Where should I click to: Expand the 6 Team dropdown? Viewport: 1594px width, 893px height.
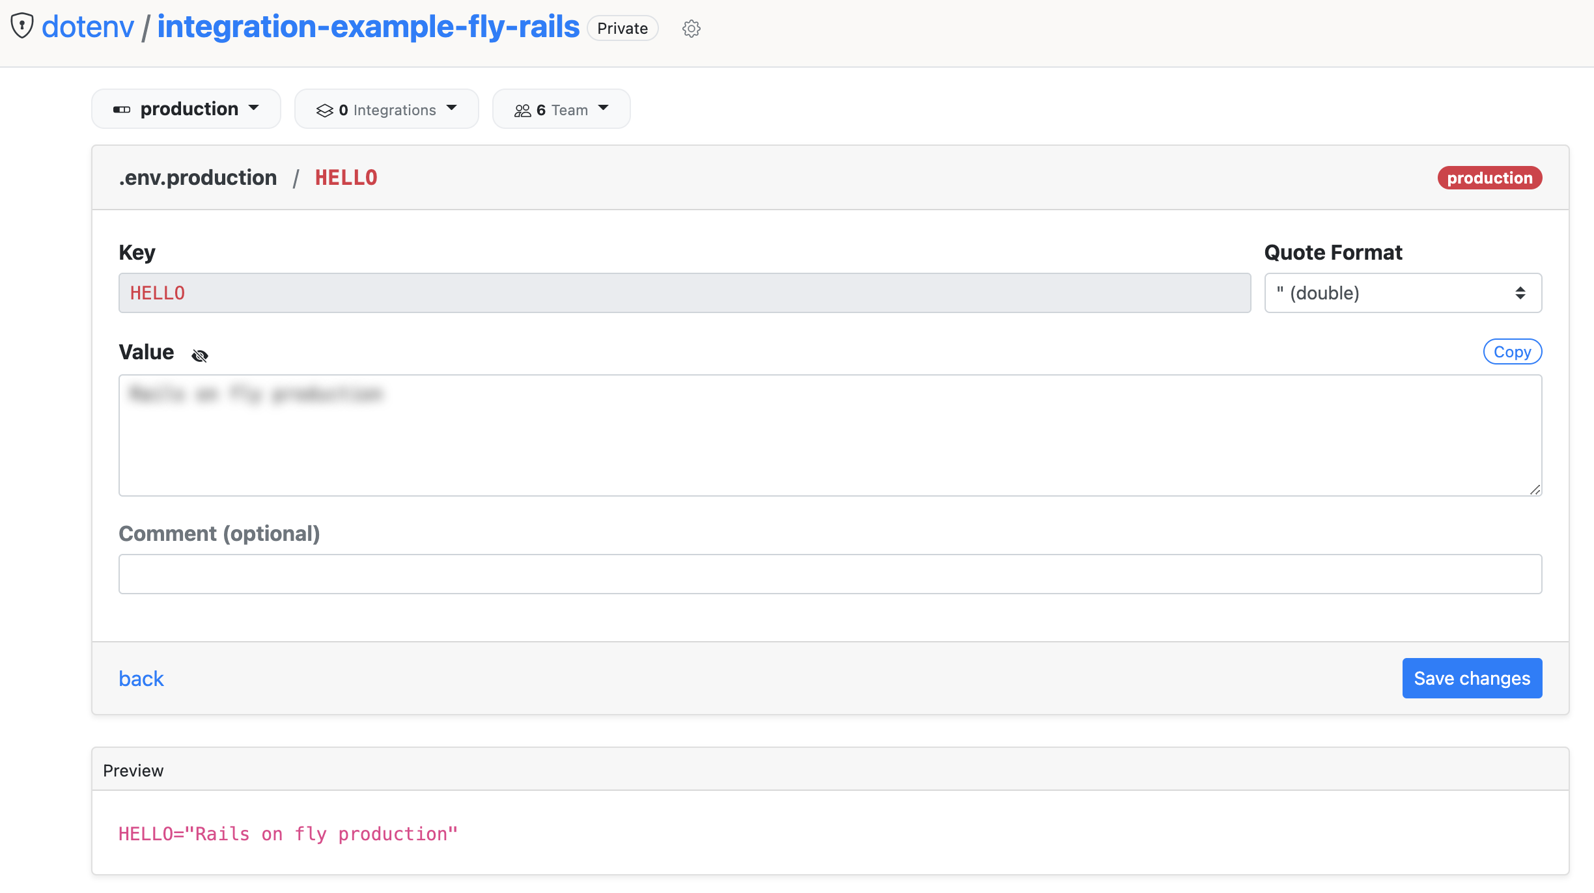(x=561, y=109)
